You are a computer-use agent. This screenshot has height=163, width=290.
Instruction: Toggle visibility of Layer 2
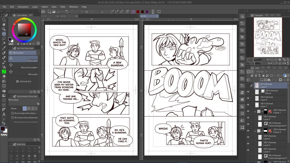pyautogui.click(x=248, y=118)
